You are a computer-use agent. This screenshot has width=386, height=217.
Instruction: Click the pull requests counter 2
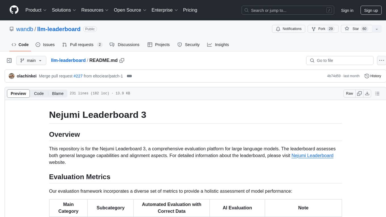pos(100,45)
